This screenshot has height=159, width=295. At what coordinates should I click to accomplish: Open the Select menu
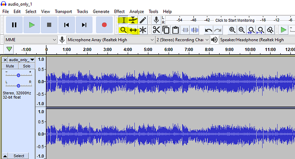click(31, 11)
